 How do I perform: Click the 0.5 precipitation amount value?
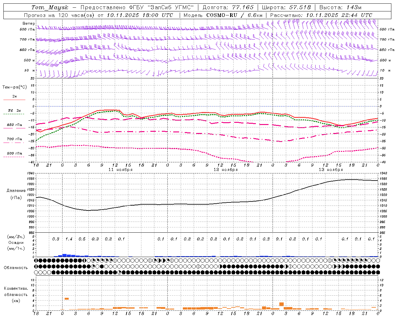coord(82,239)
